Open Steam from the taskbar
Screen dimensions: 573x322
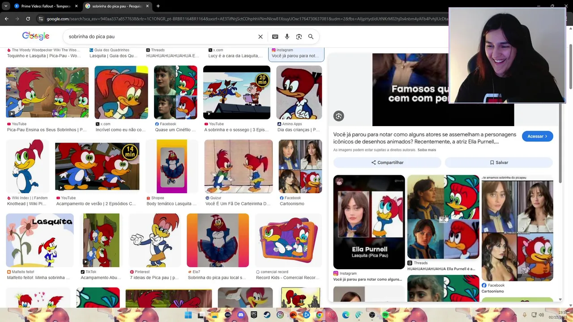[x=267, y=315]
